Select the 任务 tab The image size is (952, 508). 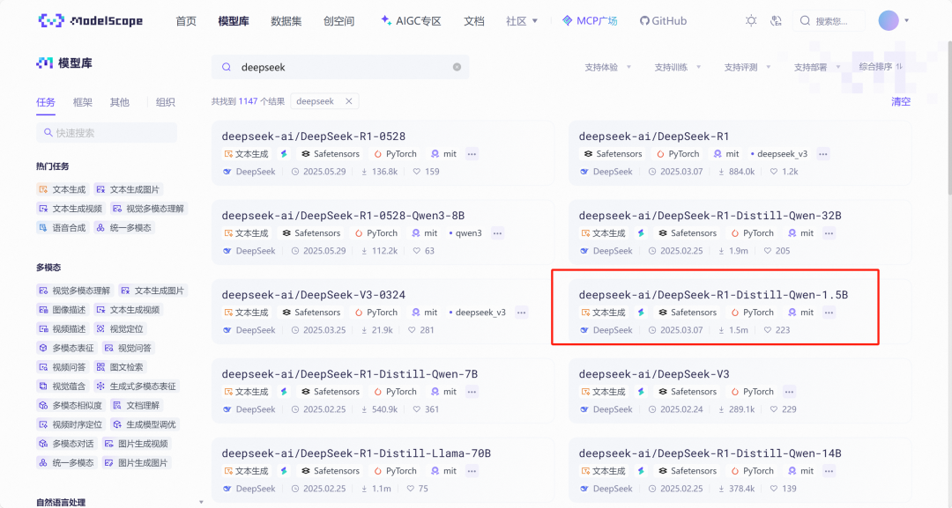(x=46, y=102)
